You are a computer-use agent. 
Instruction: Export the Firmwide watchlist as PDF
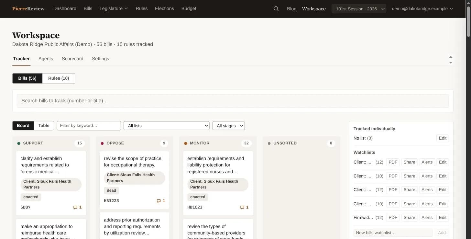[393, 218]
